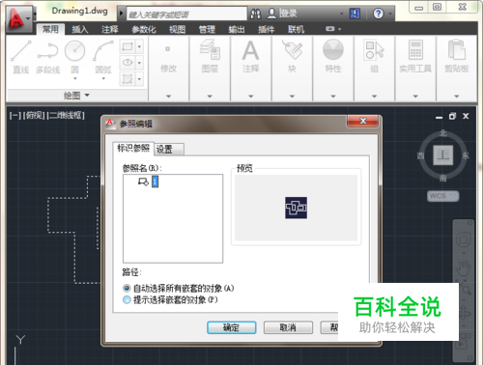Click the block preview thumbnail

click(x=296, y=208)
